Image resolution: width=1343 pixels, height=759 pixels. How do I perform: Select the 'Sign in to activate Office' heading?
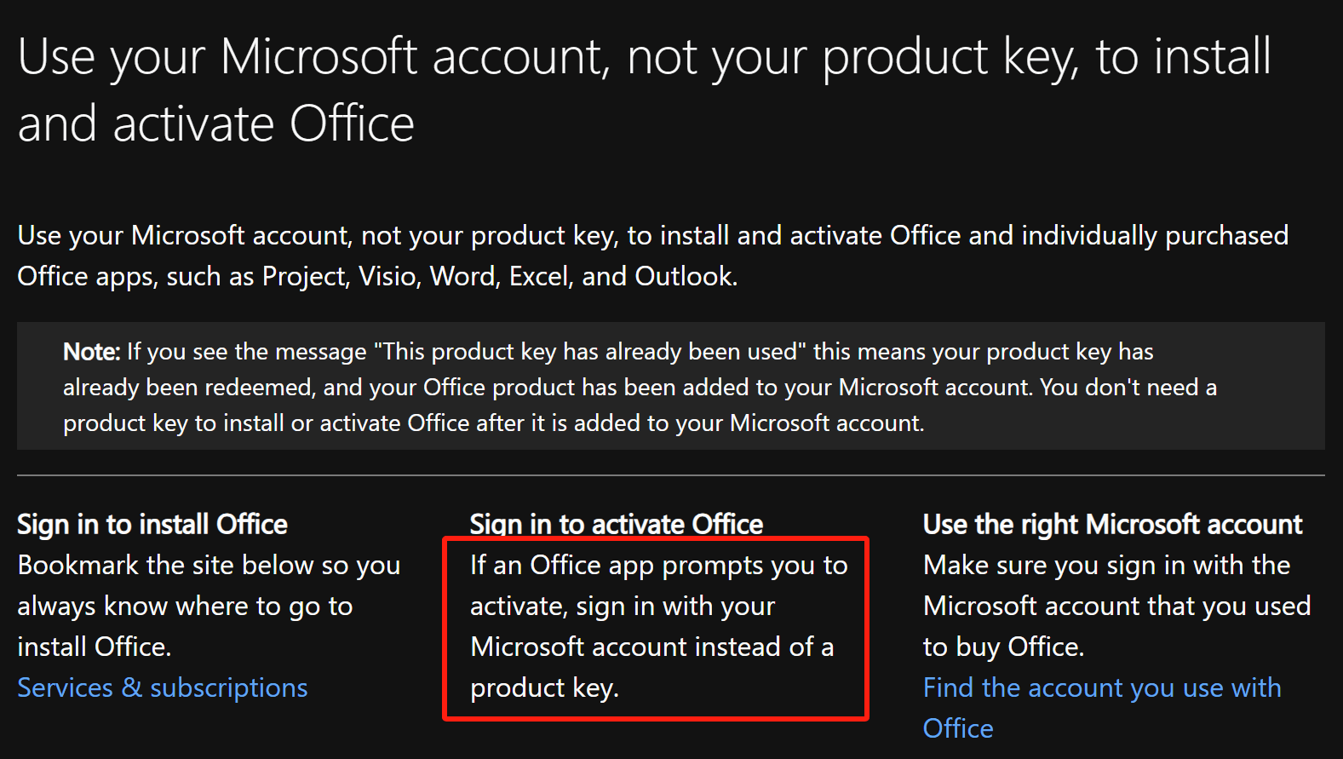tap(617, 524)
